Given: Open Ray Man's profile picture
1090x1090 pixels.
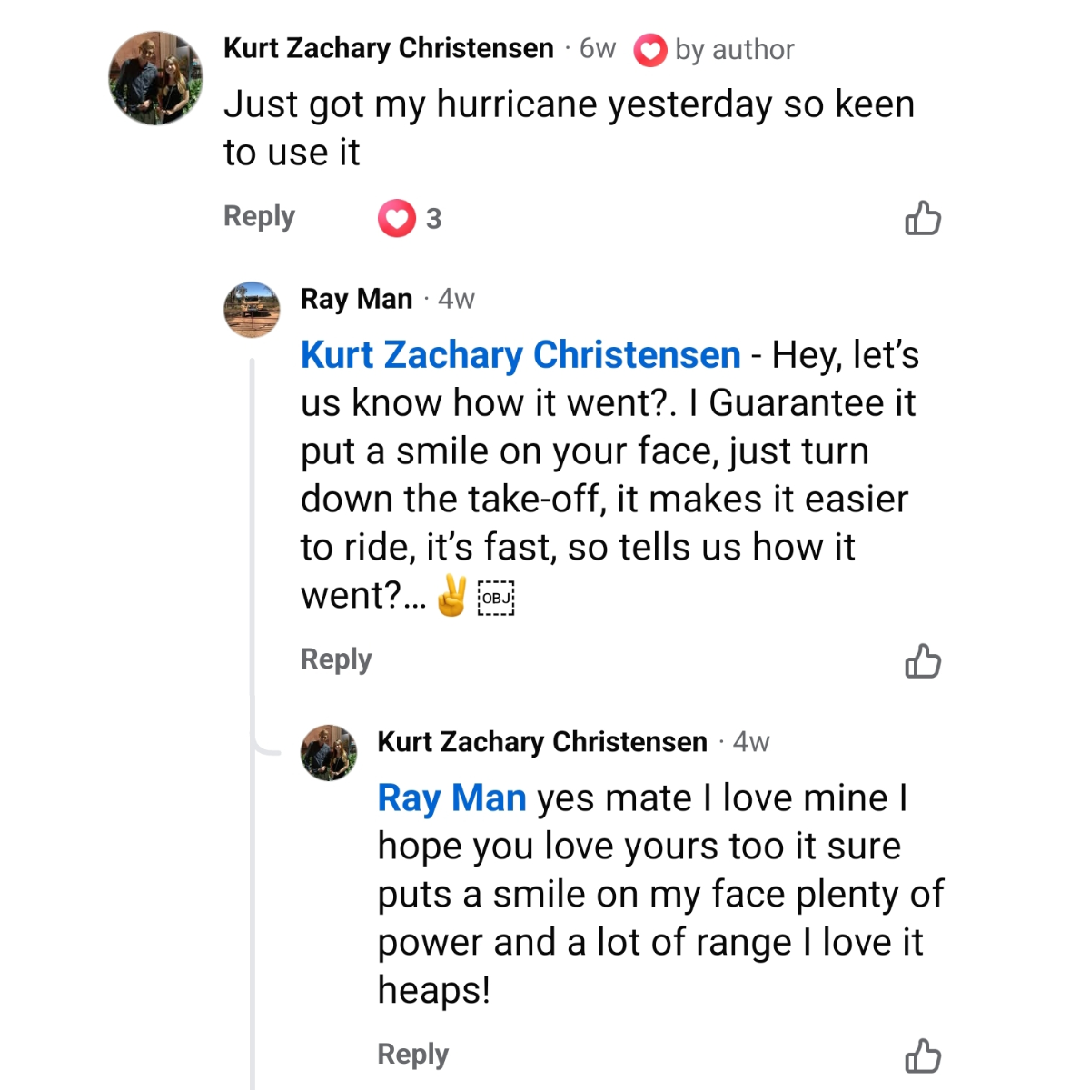Looking at the screenshot, I should point(252,310).
